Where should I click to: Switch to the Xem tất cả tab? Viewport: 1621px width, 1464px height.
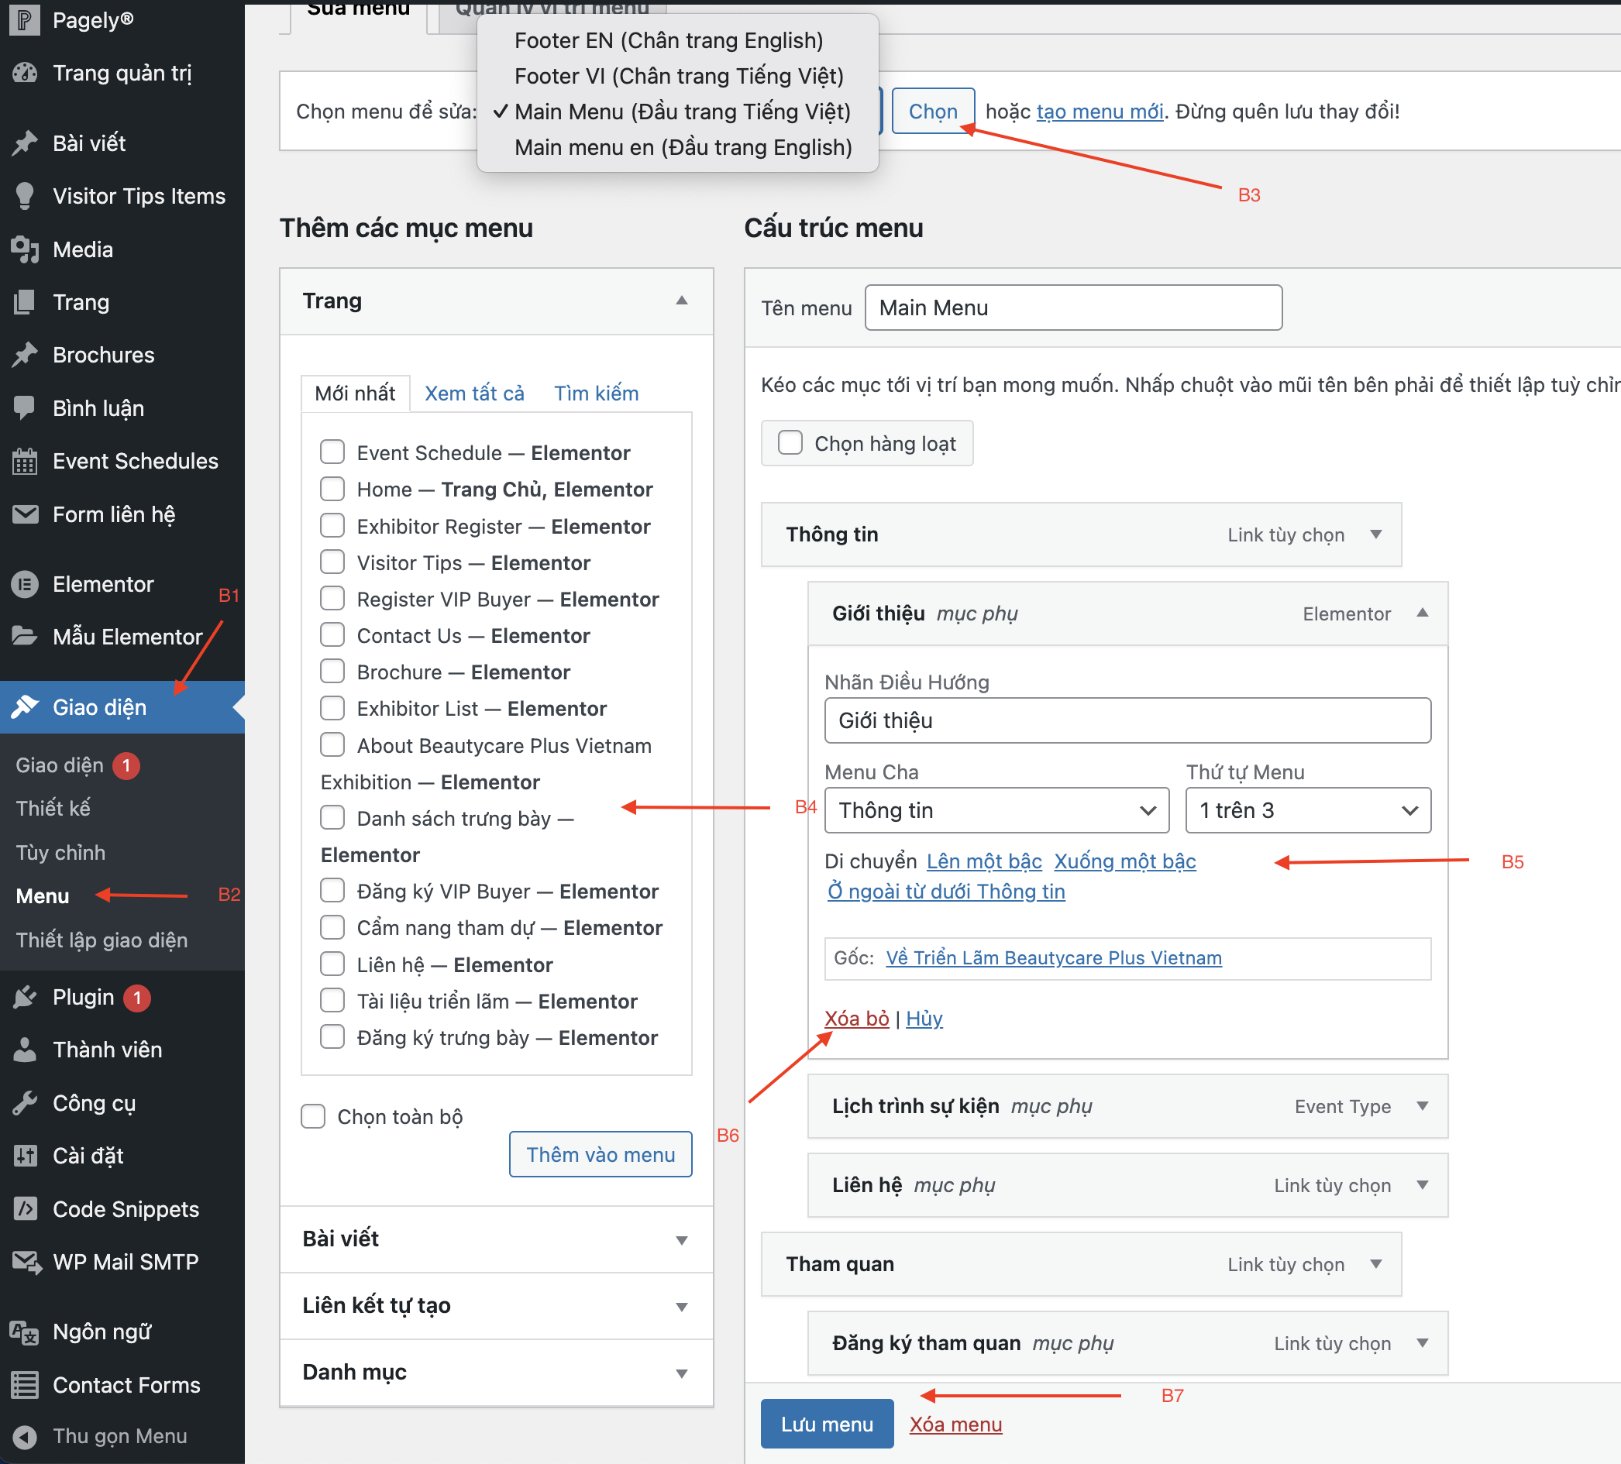pos(473,393)
